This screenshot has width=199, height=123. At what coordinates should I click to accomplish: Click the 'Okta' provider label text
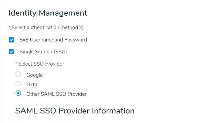click(x=32, y=85)
